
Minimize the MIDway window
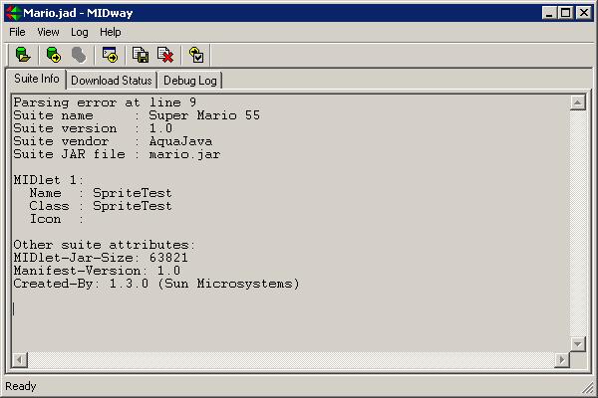click(x=549, y=13)
